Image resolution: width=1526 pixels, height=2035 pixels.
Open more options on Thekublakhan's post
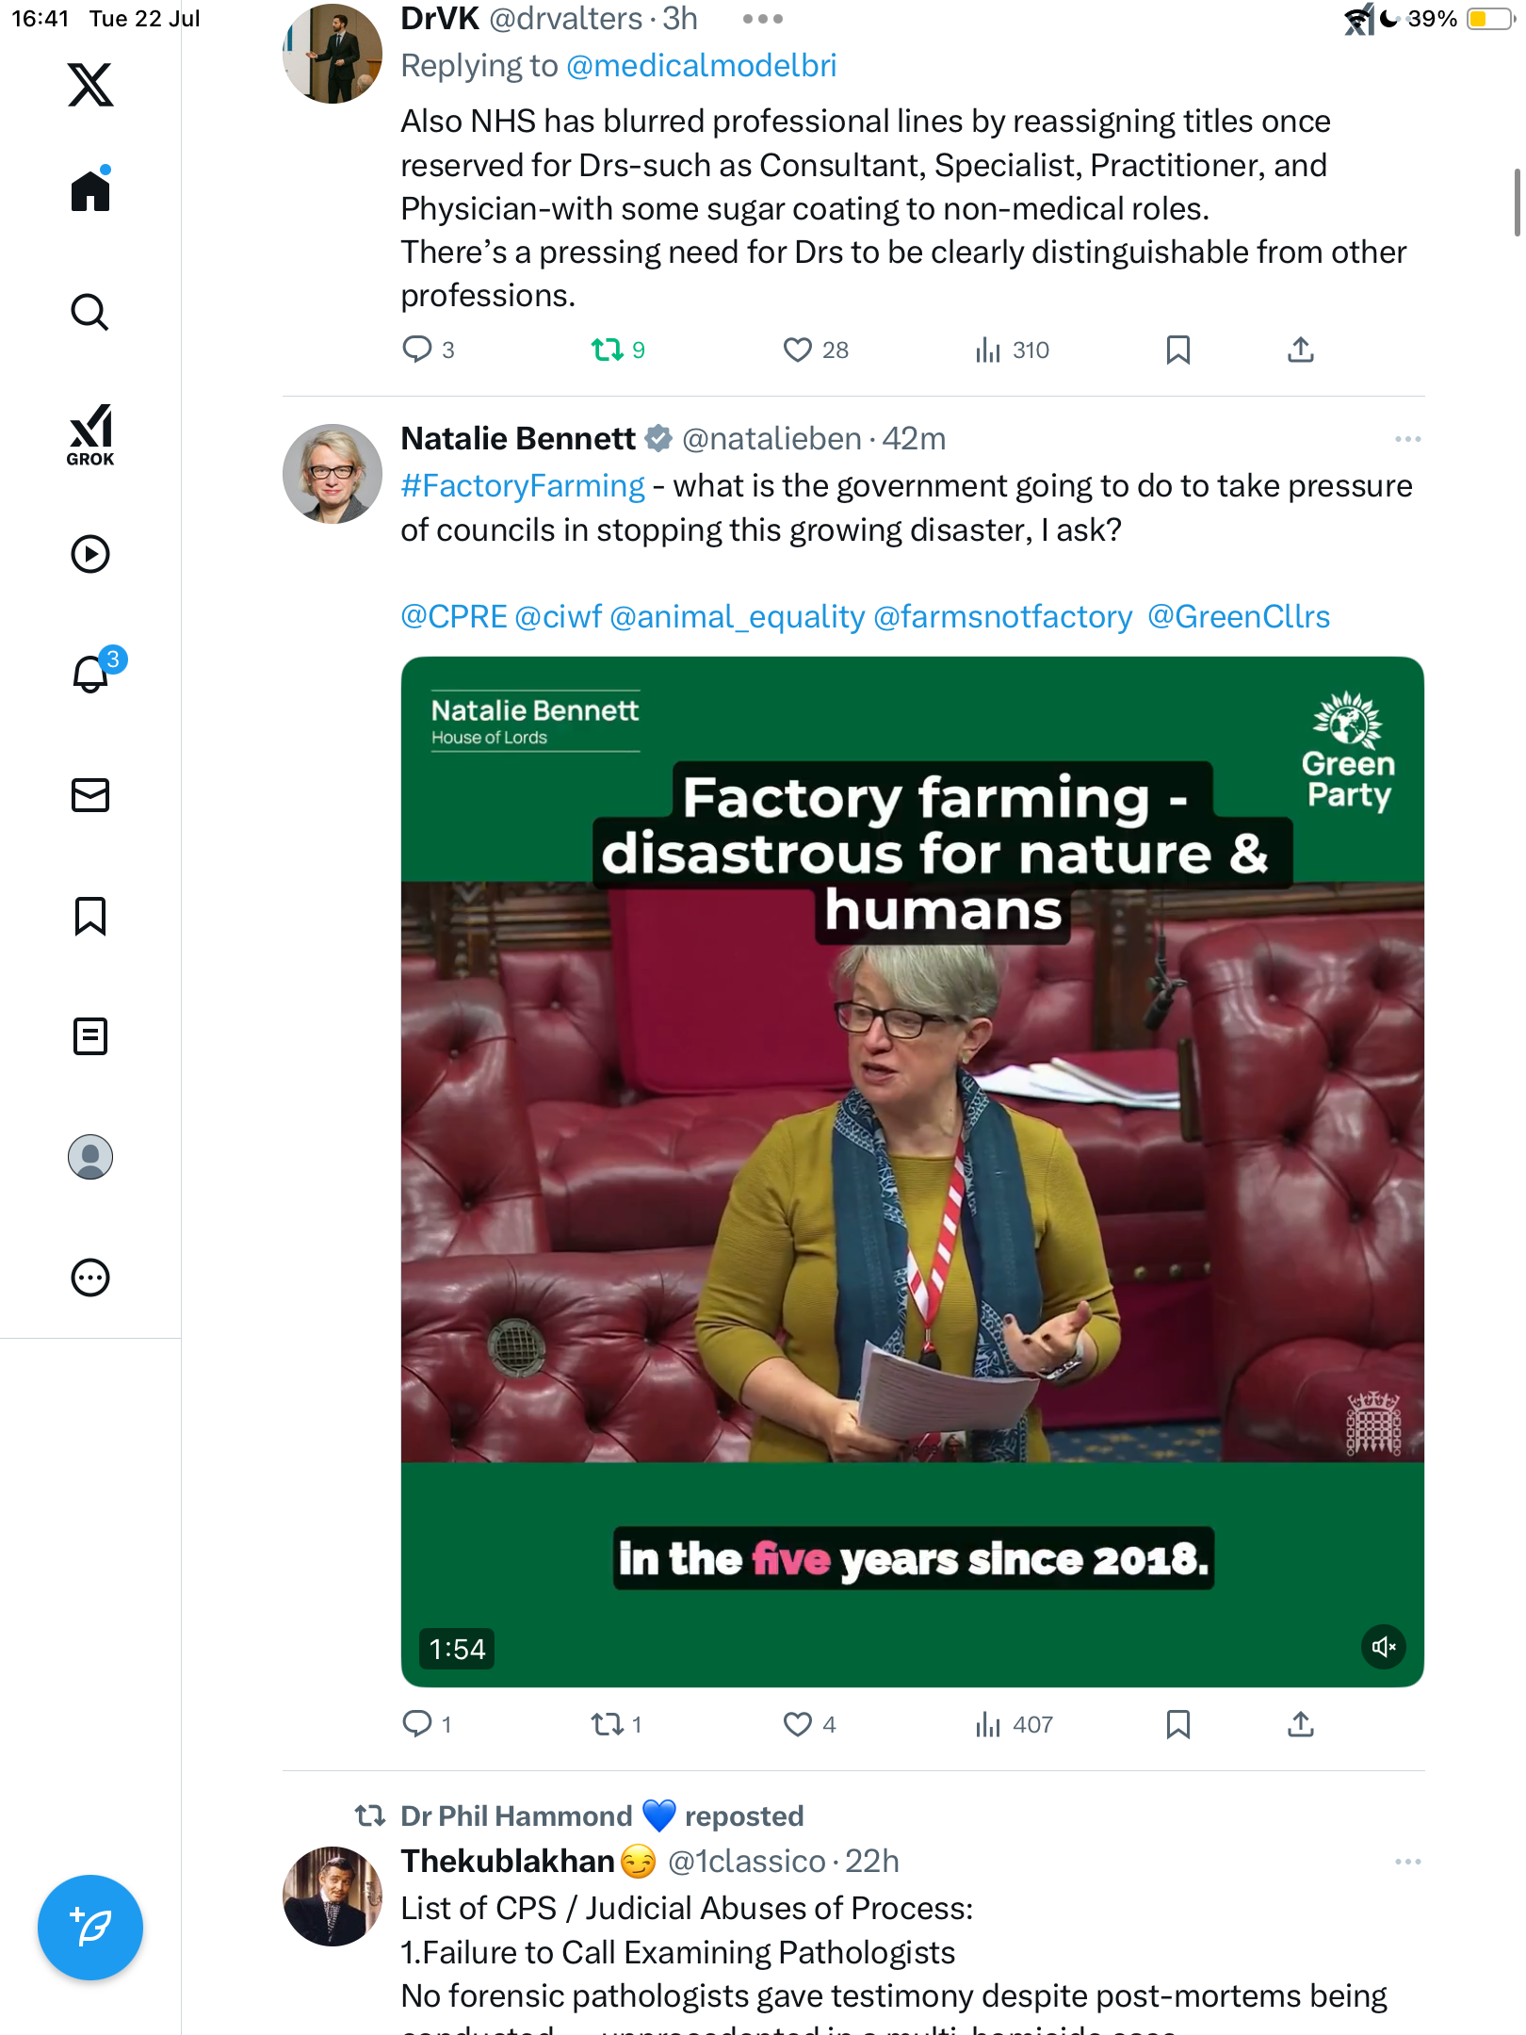[1407, 1862]
